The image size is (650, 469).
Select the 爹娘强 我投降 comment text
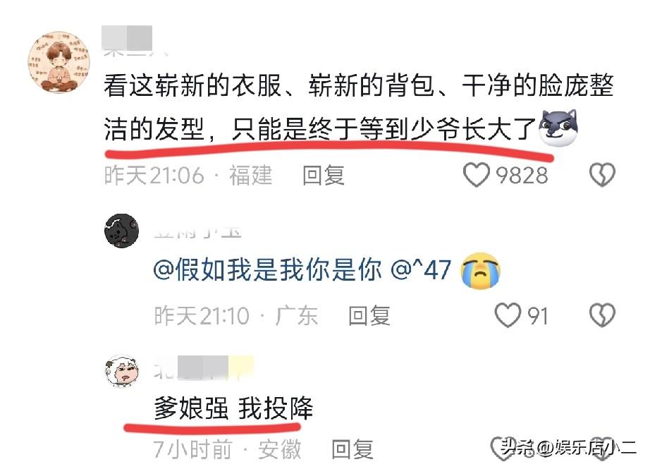(x=233, y=408)
